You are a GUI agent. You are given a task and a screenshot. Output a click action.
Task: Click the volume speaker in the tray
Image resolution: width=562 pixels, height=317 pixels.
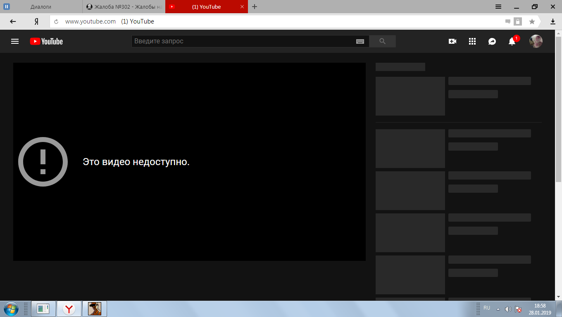(x=508, y=309)
